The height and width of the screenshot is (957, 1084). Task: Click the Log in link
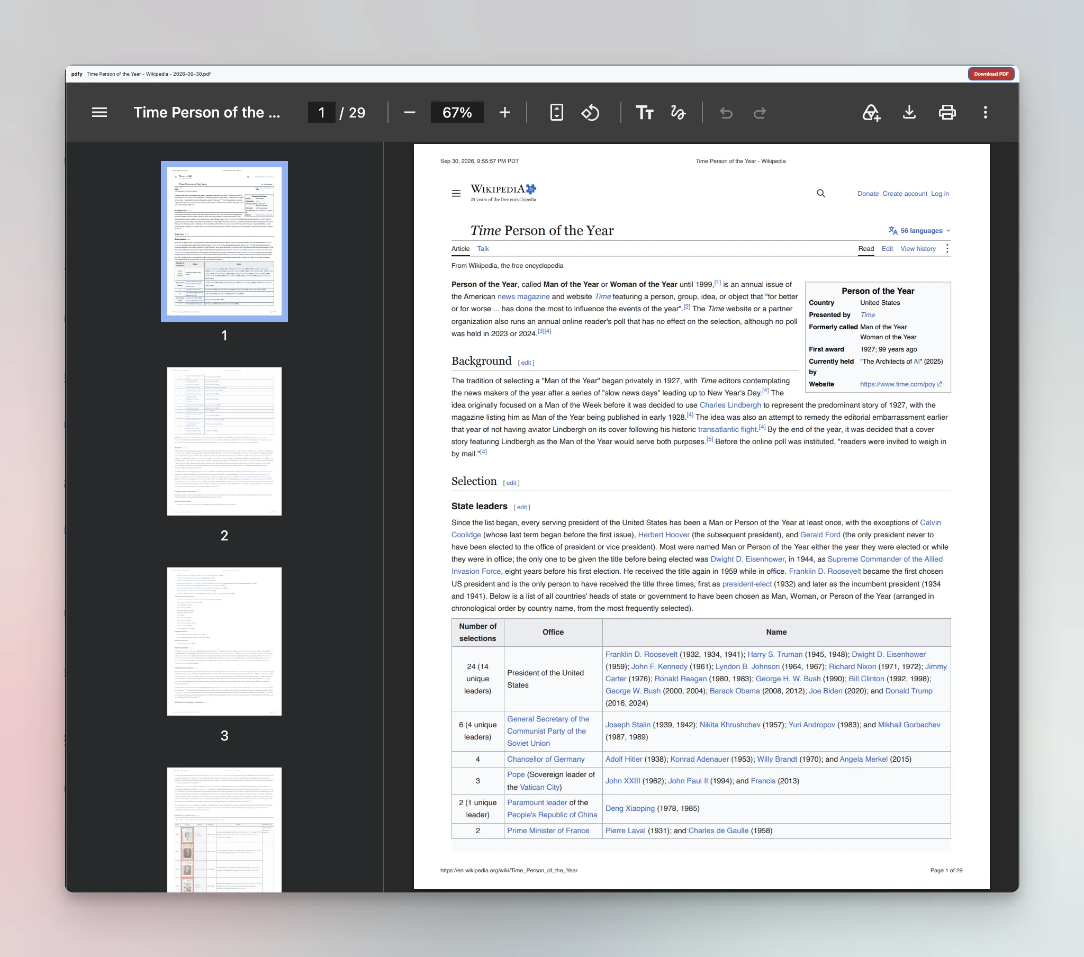[x=940, y=194]
